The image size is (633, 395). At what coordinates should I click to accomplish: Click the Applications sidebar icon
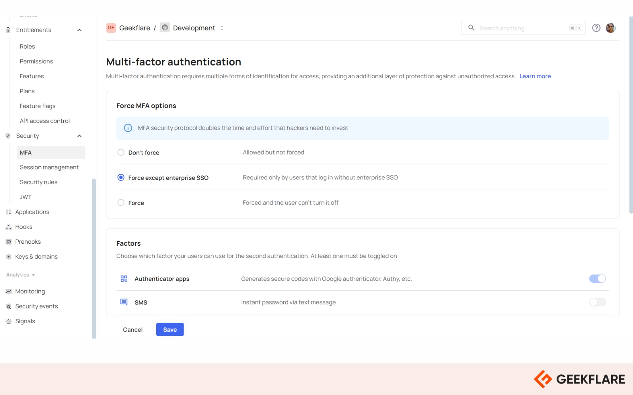point(8,212)
